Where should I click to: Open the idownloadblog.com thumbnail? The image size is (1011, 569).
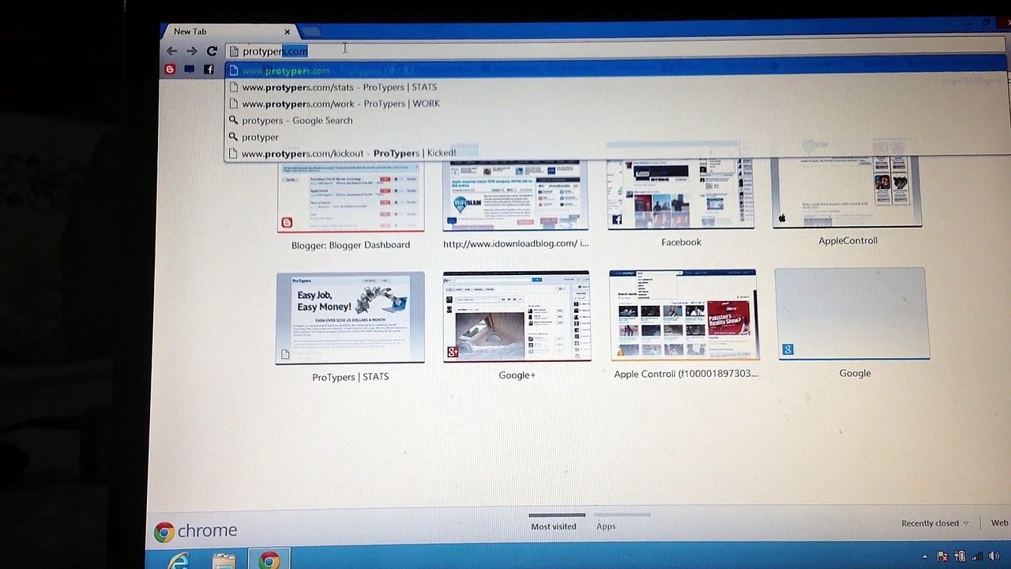516,195
